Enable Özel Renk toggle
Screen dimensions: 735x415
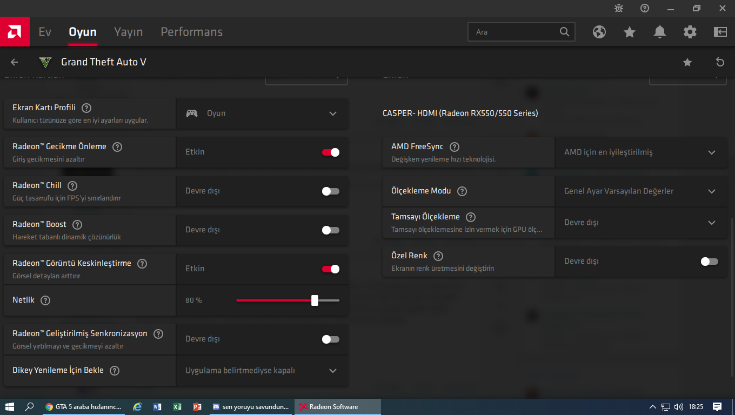[x=710, y=261]
